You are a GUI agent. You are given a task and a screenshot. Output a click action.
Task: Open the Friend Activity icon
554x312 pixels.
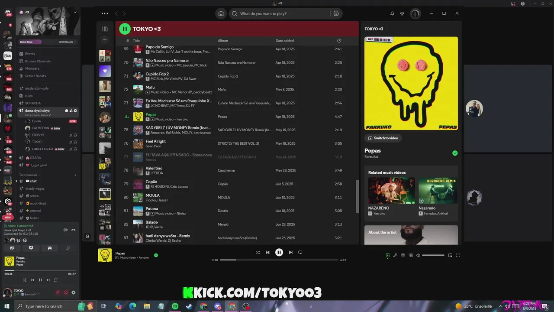[x=402, y=13]
